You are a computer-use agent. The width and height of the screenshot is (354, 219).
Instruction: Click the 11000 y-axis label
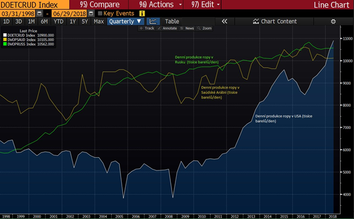tap(348, 39)
